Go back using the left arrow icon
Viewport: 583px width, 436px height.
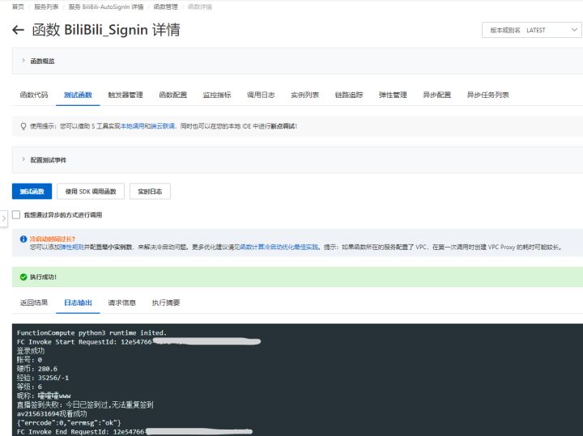click(18, 30)
